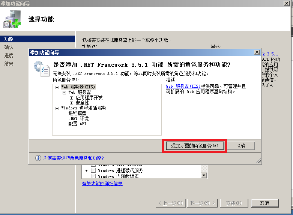Expand Windows 进程激活服务 in background feature list
Image resolution: width=293 pixels, height=215 pixels.
[86, 170]
